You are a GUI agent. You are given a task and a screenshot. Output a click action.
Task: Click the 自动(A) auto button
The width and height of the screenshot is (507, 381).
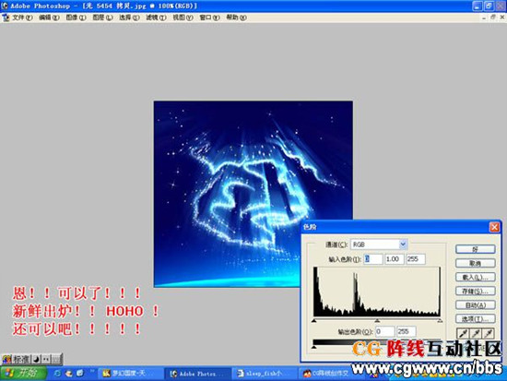[475, 305]
